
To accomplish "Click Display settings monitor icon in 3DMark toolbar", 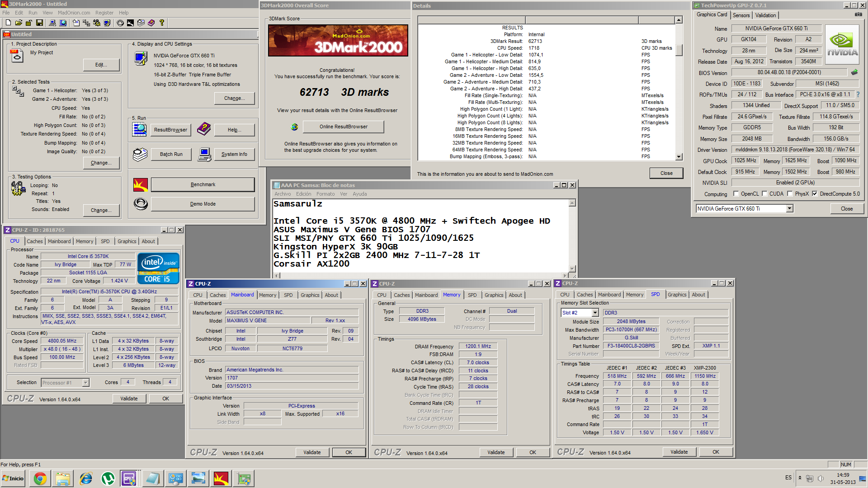I will [x=107, y=23].
